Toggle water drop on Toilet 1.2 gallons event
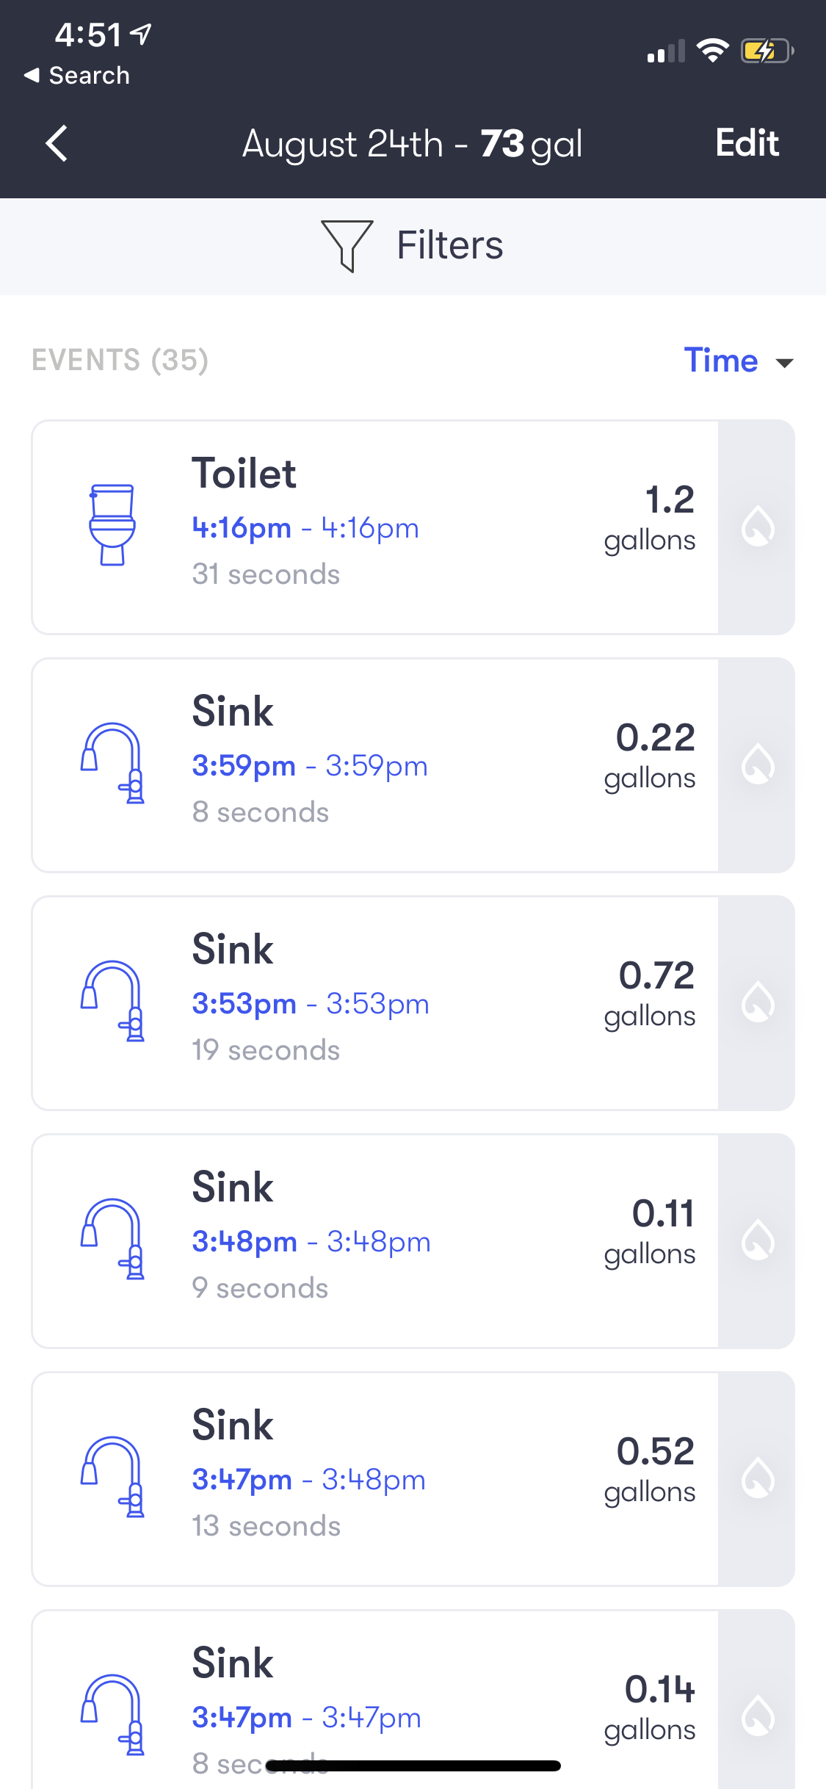The image size is (826, 1789). [x=757, y=527]
